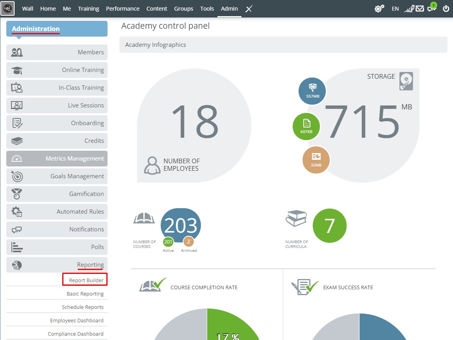Viewport: 453px width, 340px height.
Task: Click the 18 employees number
Action: coord(195,121)
